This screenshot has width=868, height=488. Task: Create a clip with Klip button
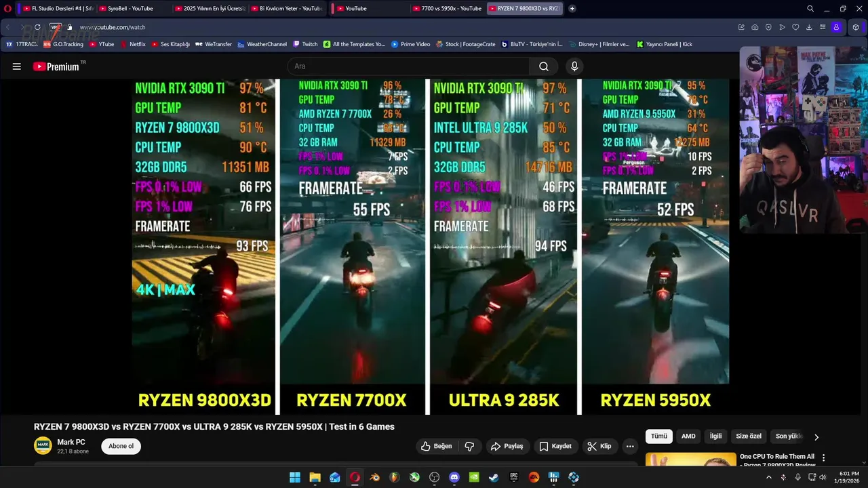(x=599, y=446)
